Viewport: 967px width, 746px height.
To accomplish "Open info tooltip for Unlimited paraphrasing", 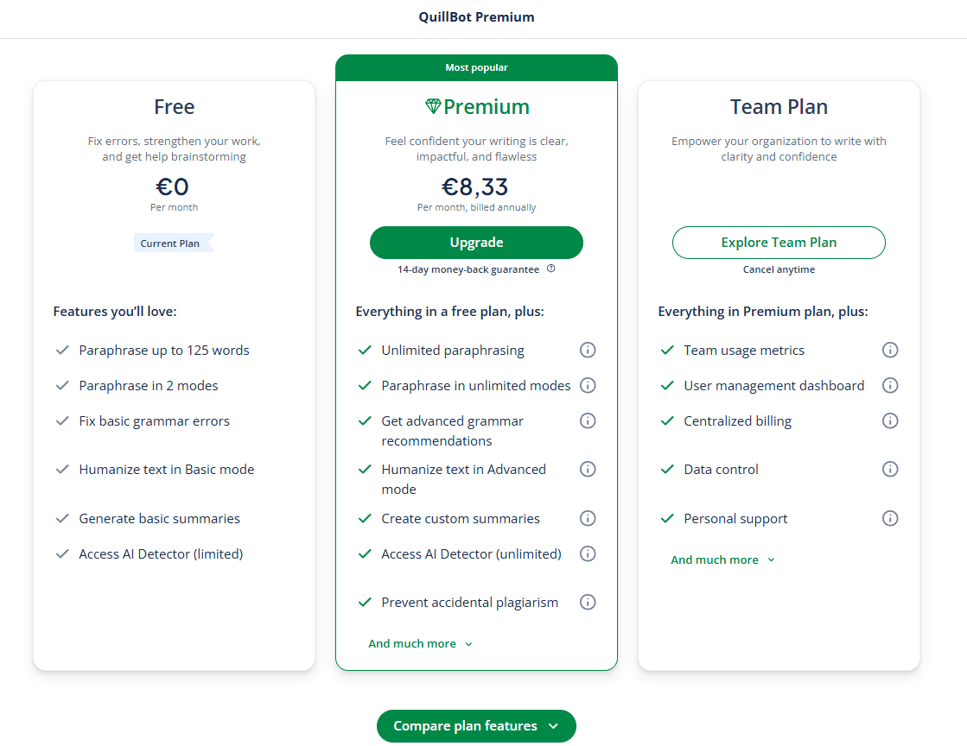I will tap(588, 350).
